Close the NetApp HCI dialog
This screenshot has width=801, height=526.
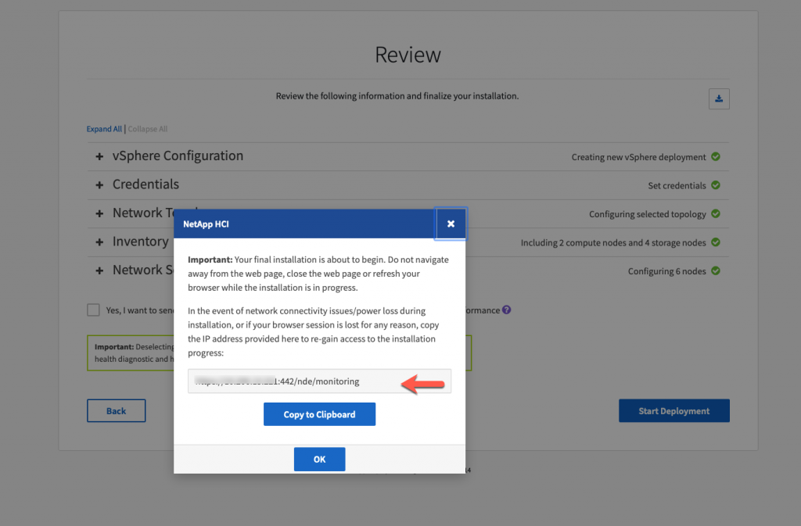[x=451, y=224]
